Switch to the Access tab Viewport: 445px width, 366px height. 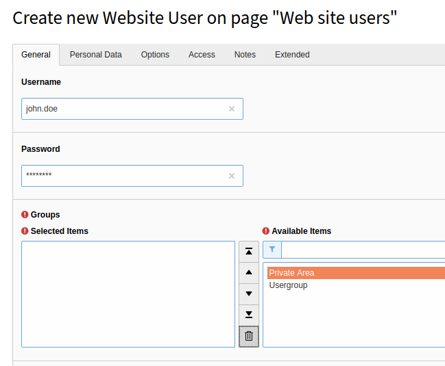(202, 55)
